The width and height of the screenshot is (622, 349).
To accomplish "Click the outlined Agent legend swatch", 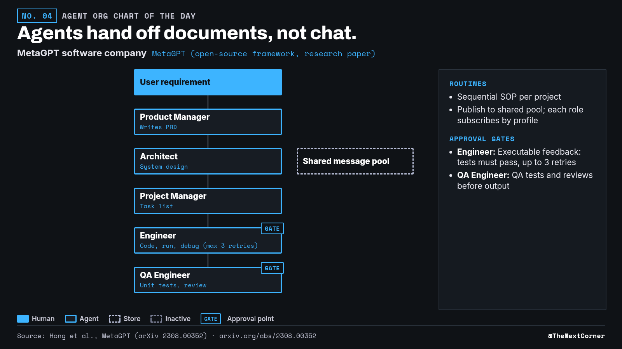I will 71,319.
